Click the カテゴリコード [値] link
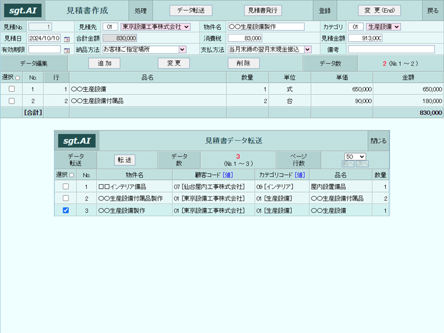Viewport: 444px width, 333px height. [x=300, y=175]
